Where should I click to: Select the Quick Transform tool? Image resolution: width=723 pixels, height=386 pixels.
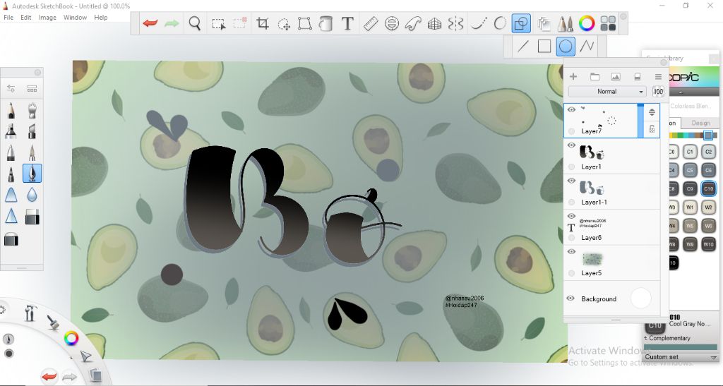284,23
